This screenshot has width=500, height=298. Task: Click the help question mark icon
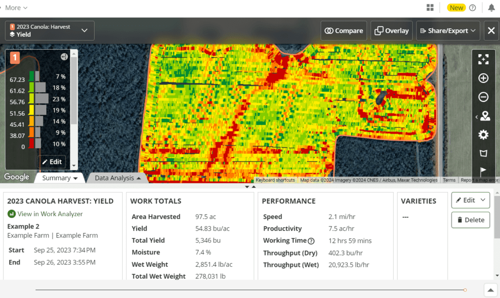pos(471,7)
